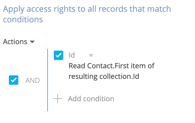This screenshot has width=195, height=123.
Task: Click the plus icon beside Add condition
Action: [58, 99]
